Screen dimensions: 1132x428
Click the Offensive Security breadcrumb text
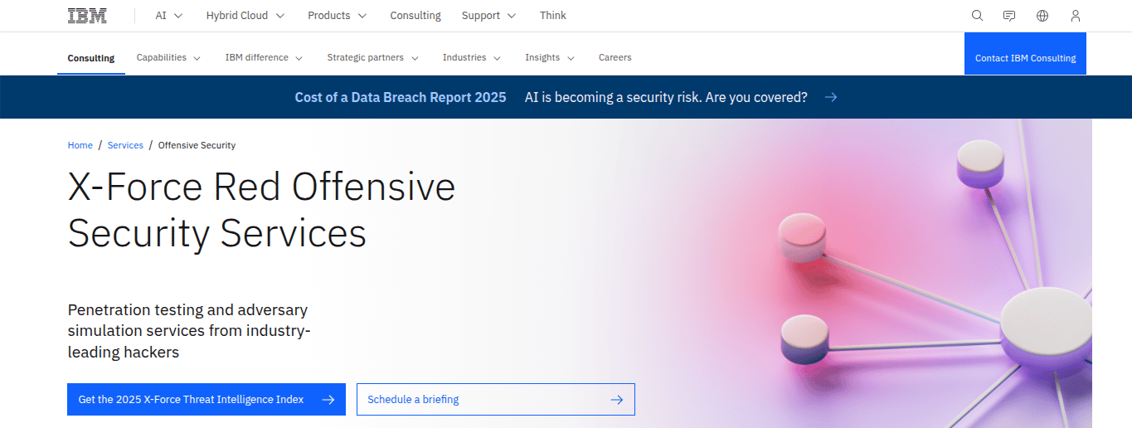(x=197, y=145)
